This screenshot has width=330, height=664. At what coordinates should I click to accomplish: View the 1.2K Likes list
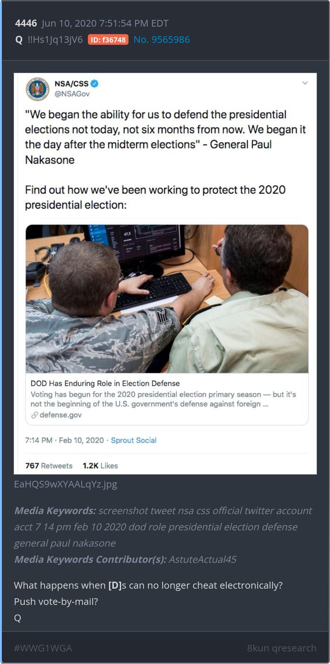click(100, 466)
